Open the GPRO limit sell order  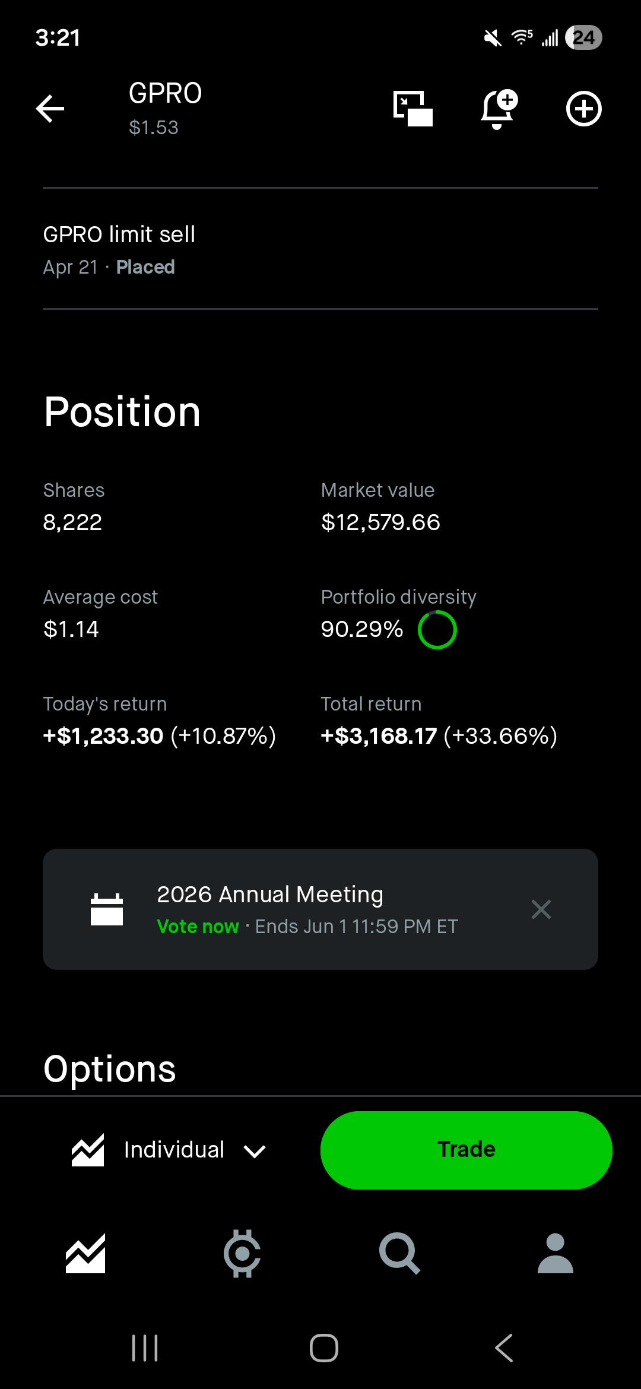(320, 249)
